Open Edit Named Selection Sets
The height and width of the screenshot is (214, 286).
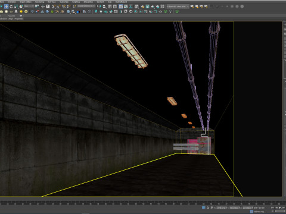pos(74,7)
